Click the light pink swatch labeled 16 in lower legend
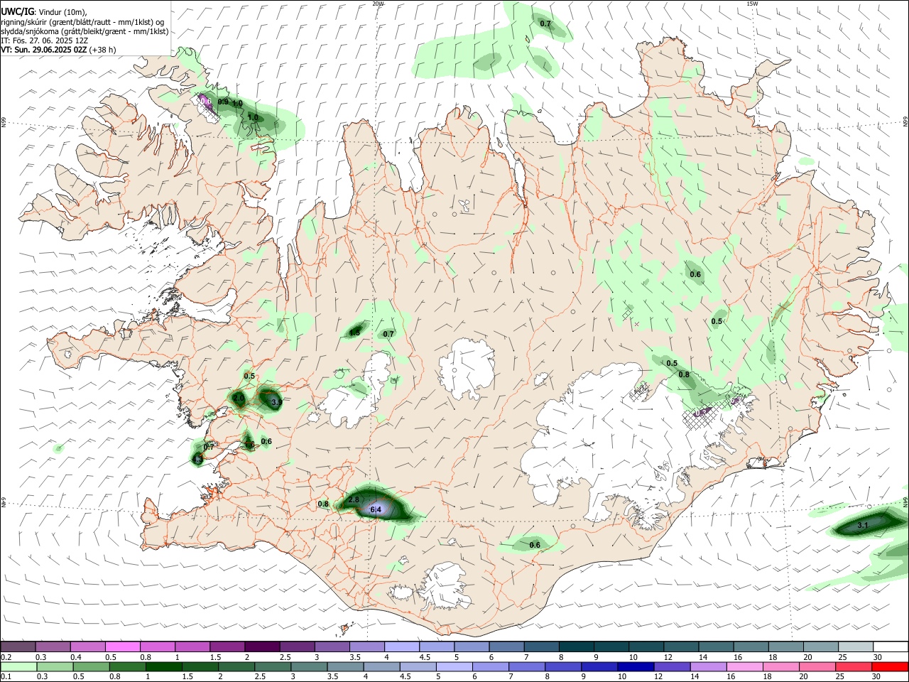Screen dimensions: 909x682 pyautogui.click(x=745, y=666)
